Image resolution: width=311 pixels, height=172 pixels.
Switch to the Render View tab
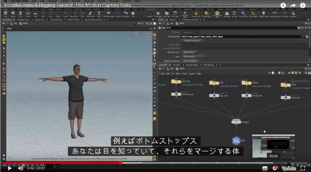pyautogui.click(x=40, y=20)
